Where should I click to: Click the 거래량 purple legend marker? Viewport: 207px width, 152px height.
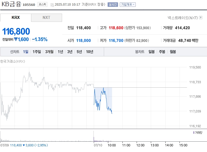coord(194,133)
